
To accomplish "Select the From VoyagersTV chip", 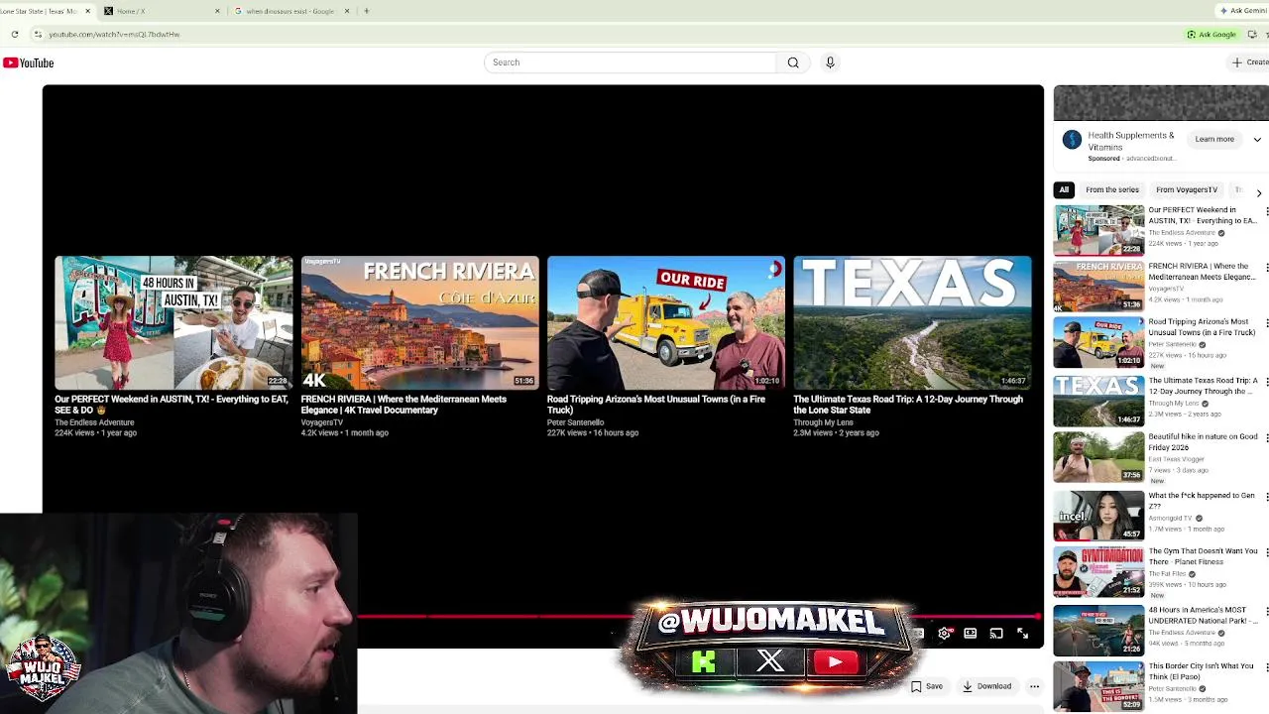I will point(1186,189).
